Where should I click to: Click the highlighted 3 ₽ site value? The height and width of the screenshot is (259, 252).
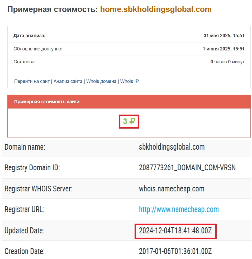coord(129,121)
